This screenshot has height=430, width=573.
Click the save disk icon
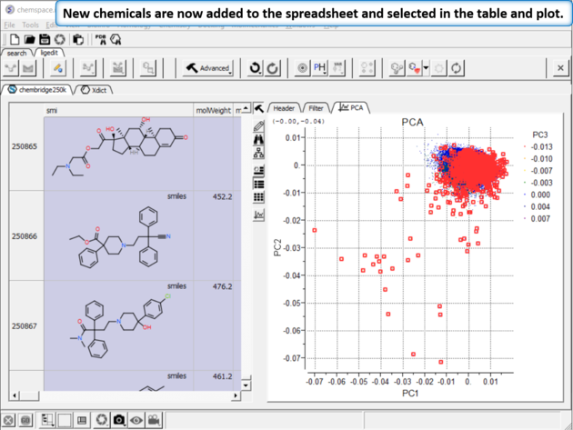coord(45,40)
